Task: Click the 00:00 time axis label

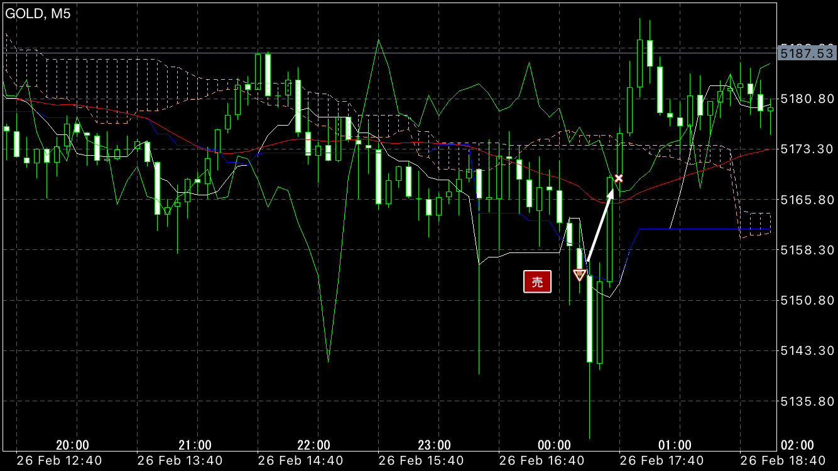Action: point(555,445)
